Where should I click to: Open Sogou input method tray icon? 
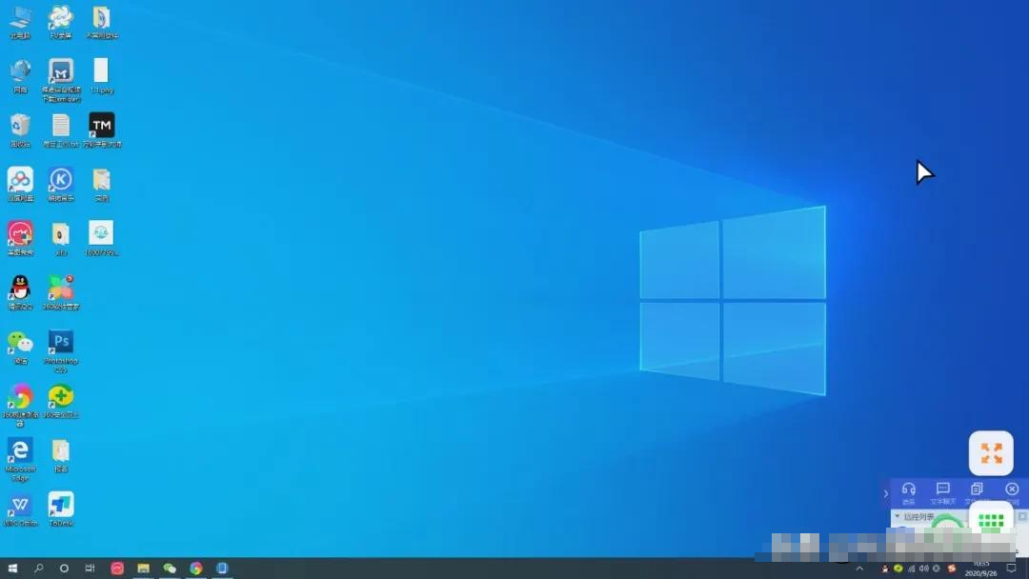tap(952, 569)
